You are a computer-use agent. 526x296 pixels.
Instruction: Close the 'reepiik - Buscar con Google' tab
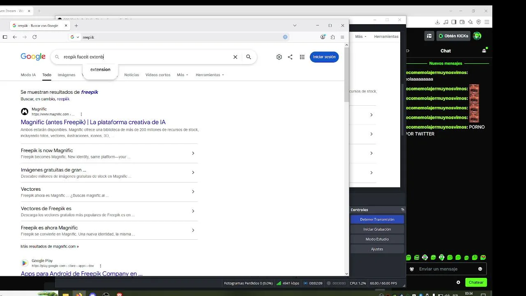coord(66,25)
